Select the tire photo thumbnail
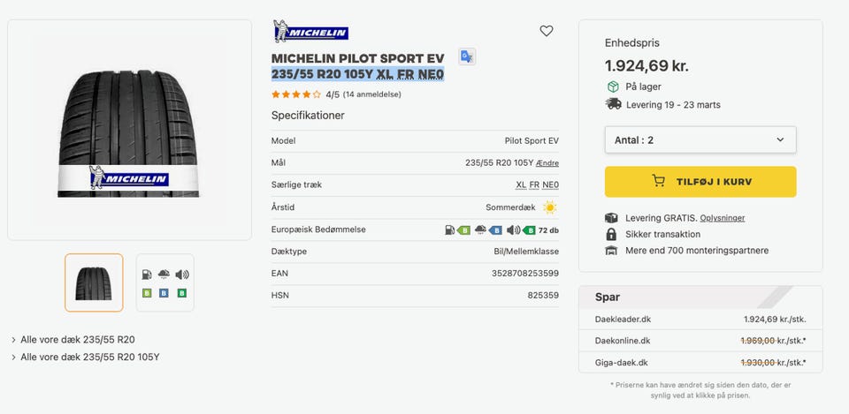Viewport: 849px width, 414px height. tap(94, 282)
